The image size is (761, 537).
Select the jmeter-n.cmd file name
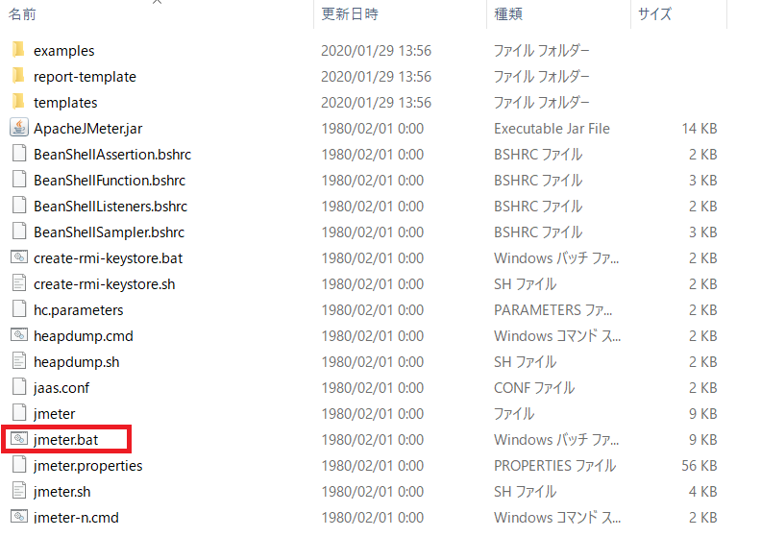tap(76, 518)
